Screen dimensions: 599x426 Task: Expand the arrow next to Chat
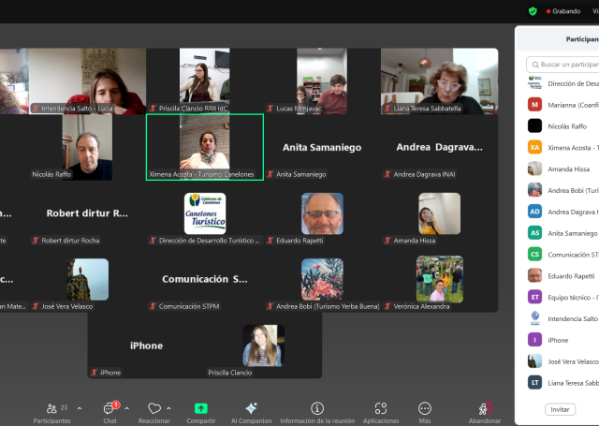[x=126, y=408]
